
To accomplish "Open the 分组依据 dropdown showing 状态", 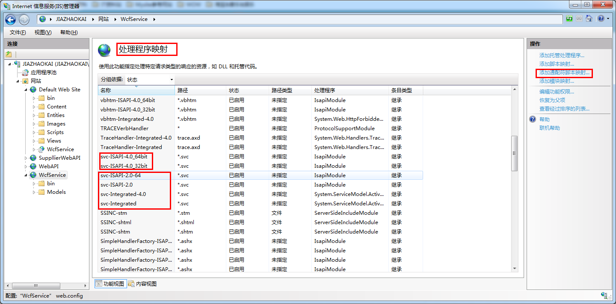I will tap(149, 80).
